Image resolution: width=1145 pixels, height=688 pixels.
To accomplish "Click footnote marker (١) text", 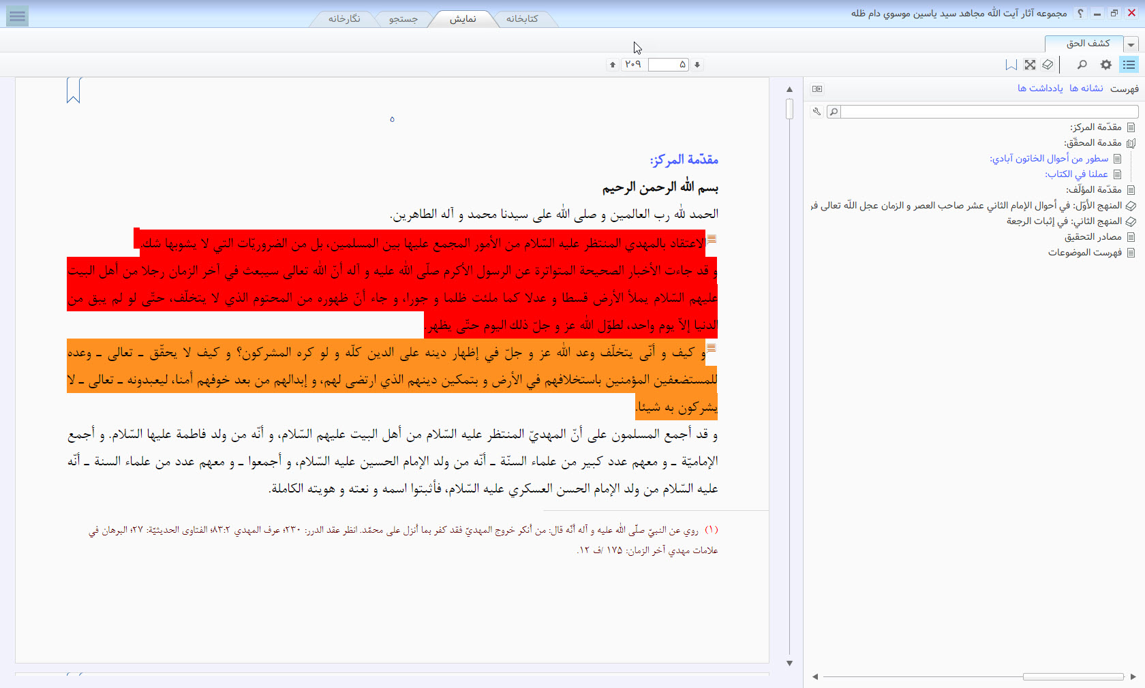I will click(711, 530).
